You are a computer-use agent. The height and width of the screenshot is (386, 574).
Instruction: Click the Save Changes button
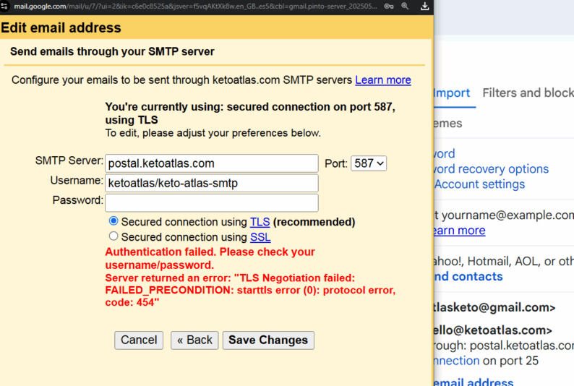click(268, 340)
